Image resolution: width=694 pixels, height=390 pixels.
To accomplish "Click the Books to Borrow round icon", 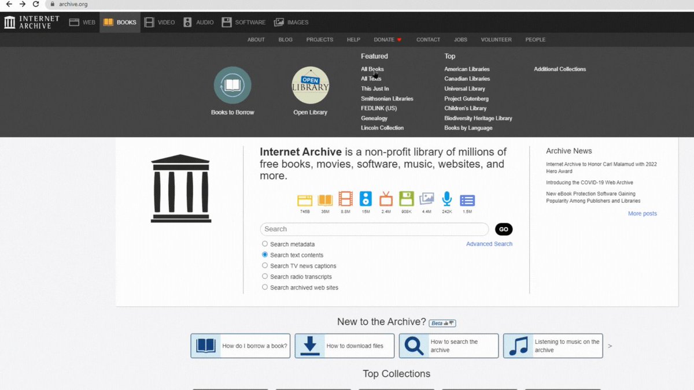I will (x=232, y=86).
